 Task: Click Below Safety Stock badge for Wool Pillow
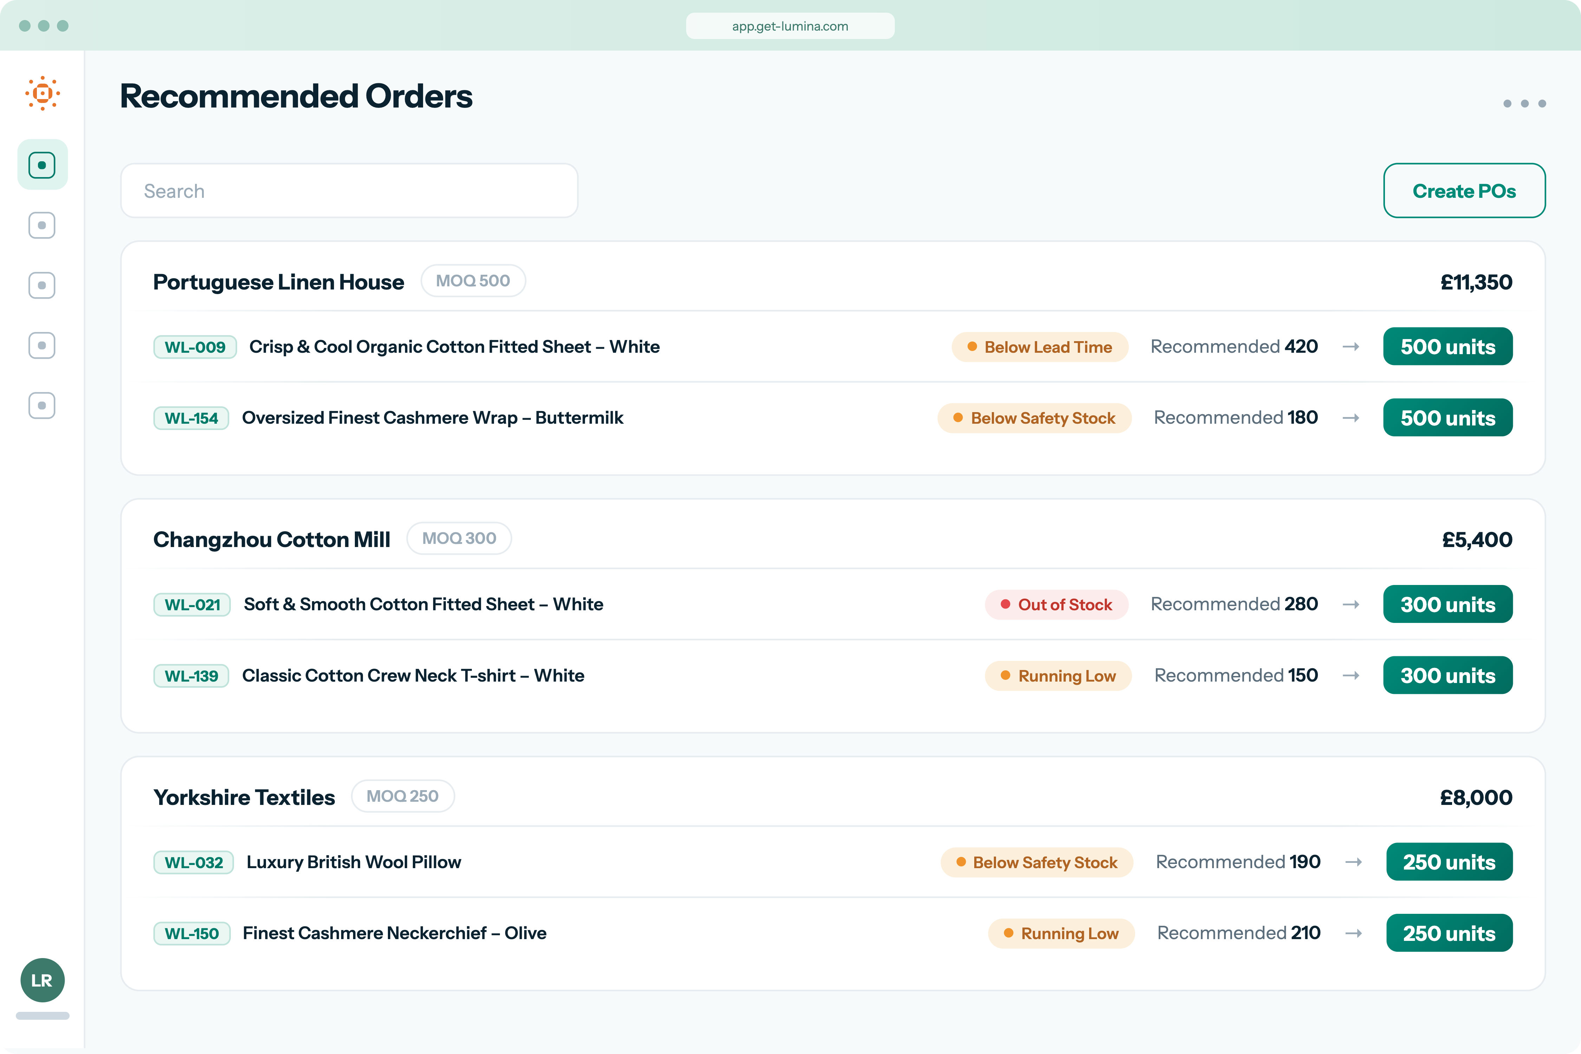(x=1036, y=862)
